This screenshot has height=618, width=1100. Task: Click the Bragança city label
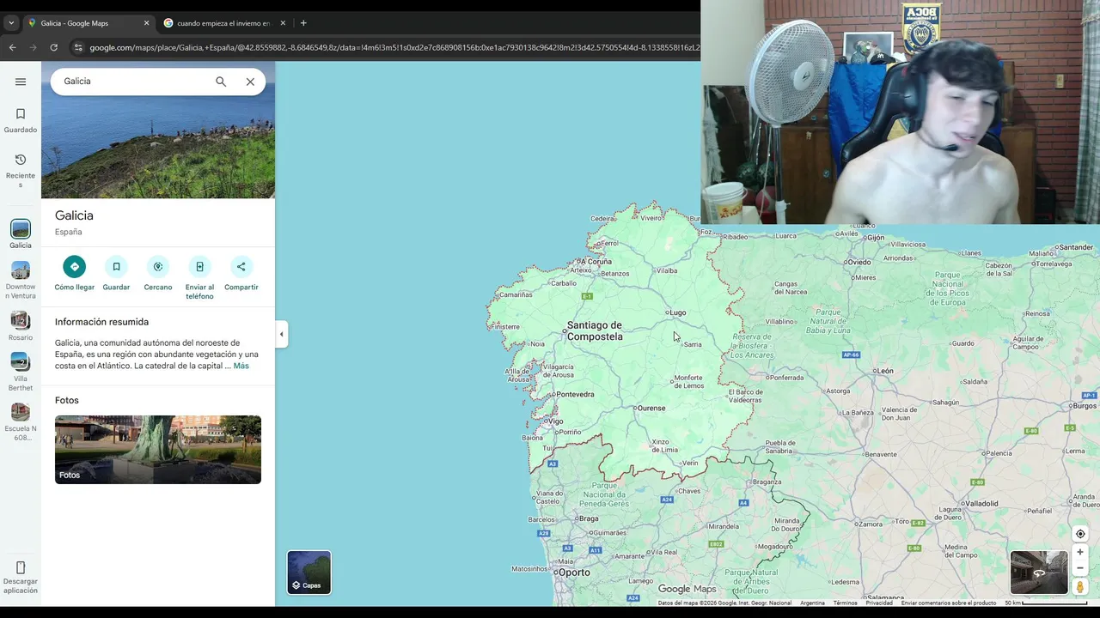click(x=766, y=482)
